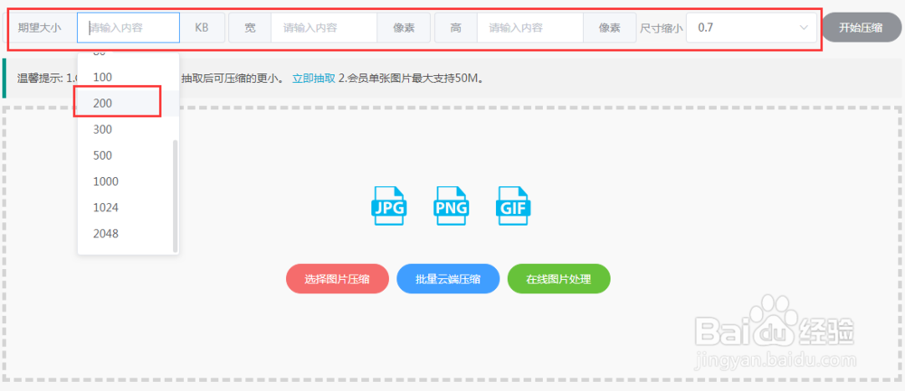This screenshot has height=391, width=905.
Task: Click the KB unit label
Action: [x=202, y=28]
